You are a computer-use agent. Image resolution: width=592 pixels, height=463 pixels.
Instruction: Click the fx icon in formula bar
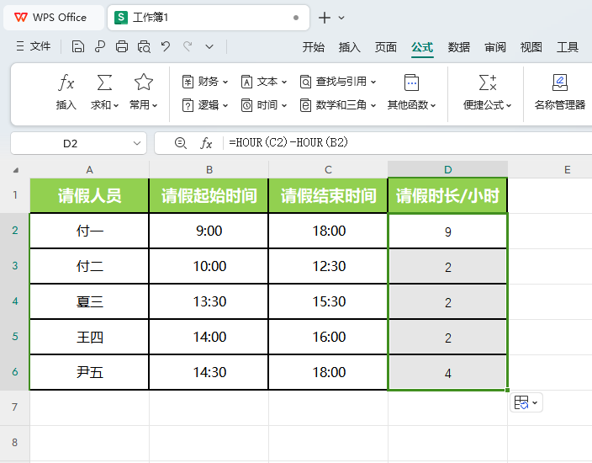tap(206, 143)
